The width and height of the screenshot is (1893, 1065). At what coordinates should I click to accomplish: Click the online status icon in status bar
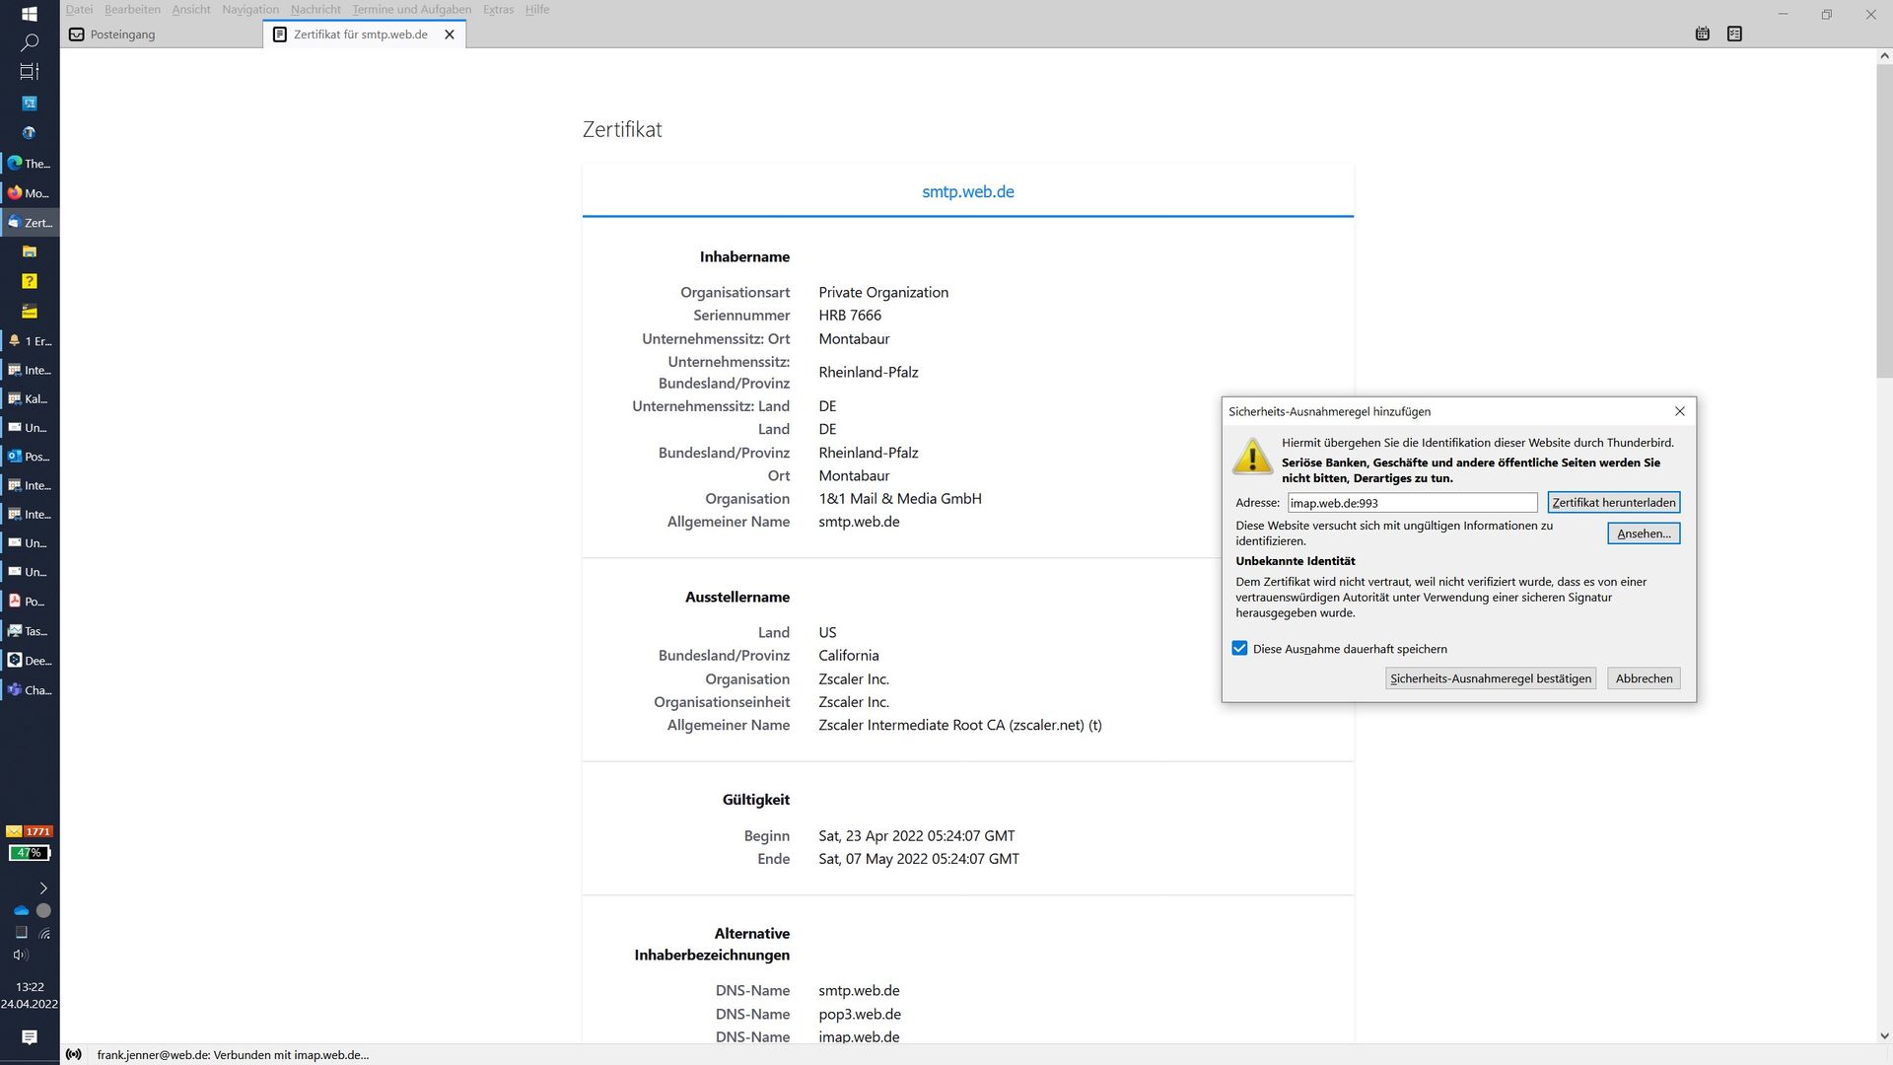point(74,1054)
